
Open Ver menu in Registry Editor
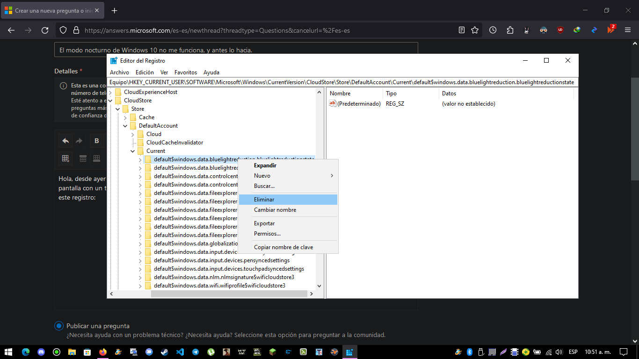(x=164, y=72)
